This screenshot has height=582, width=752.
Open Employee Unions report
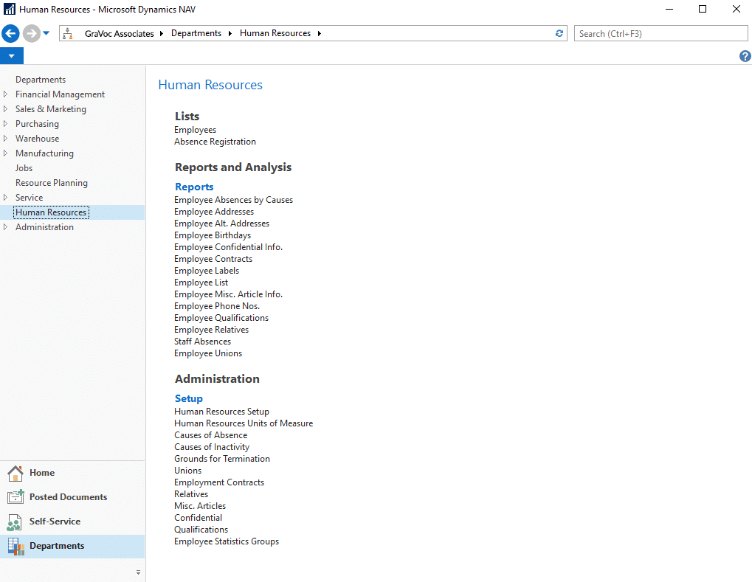tap(208, 353)
